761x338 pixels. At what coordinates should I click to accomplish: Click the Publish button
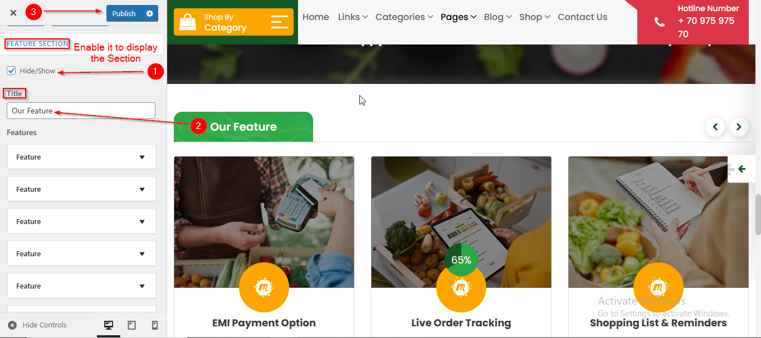(124, 13)
